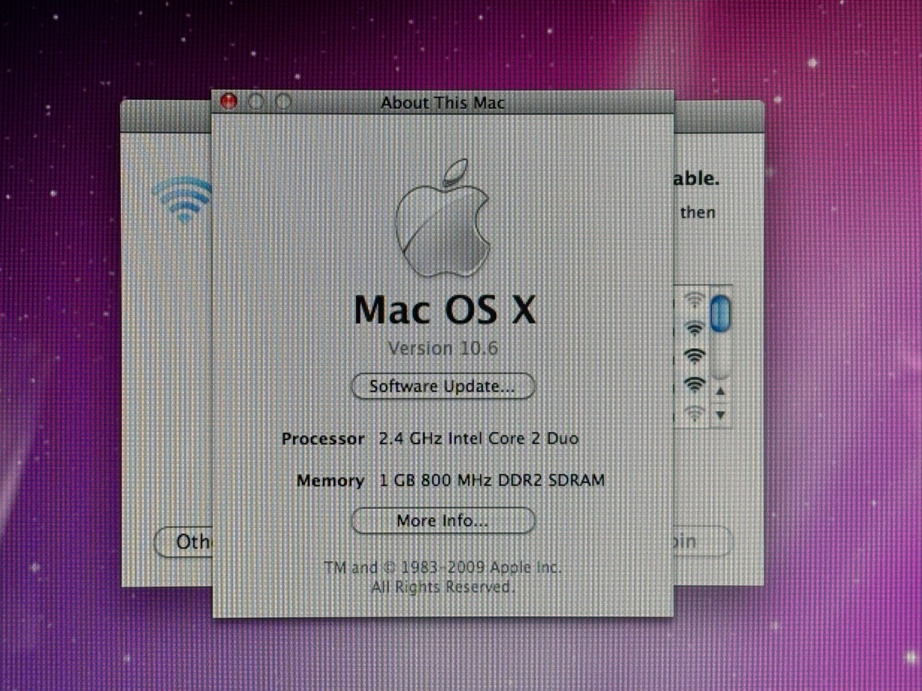Select the 1 GB 800 MHz DDR2 SDRAM value
Viewport: 922px width, 691px height.
tap(492, 480)
